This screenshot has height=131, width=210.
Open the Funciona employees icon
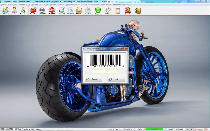coord(23,11)
